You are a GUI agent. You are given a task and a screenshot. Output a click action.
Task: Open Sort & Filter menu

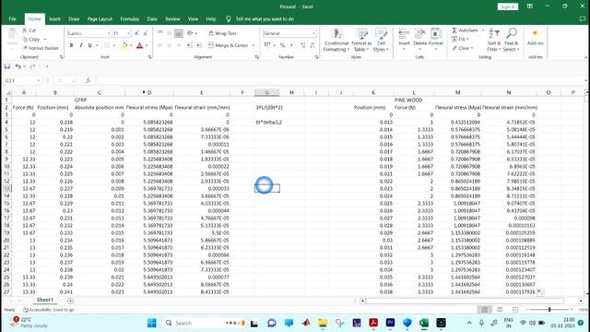click(x=494, y=40)
